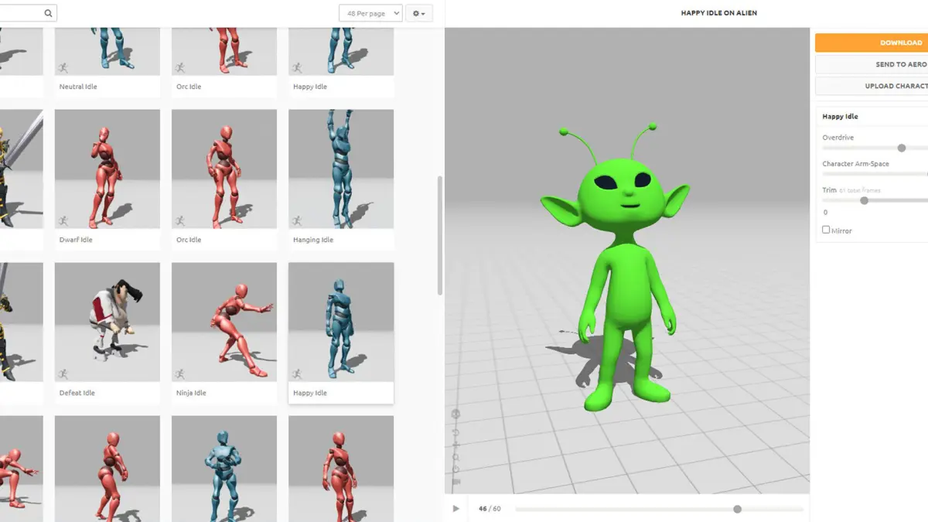Click the "Orc Idle" label beside Neutral Idle
The height and width of the screenshot is (522, 928).
point(189,87)
